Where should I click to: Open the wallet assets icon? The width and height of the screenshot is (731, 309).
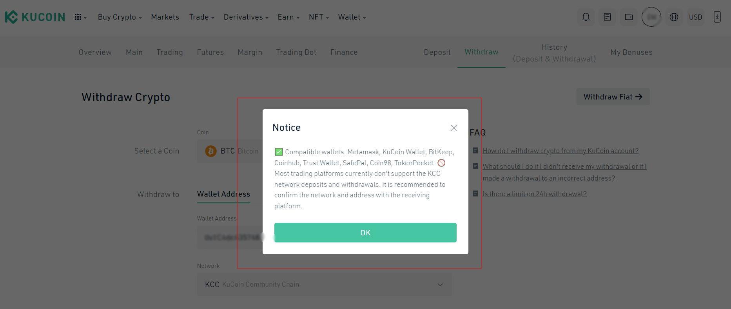[x=629, y=17]
